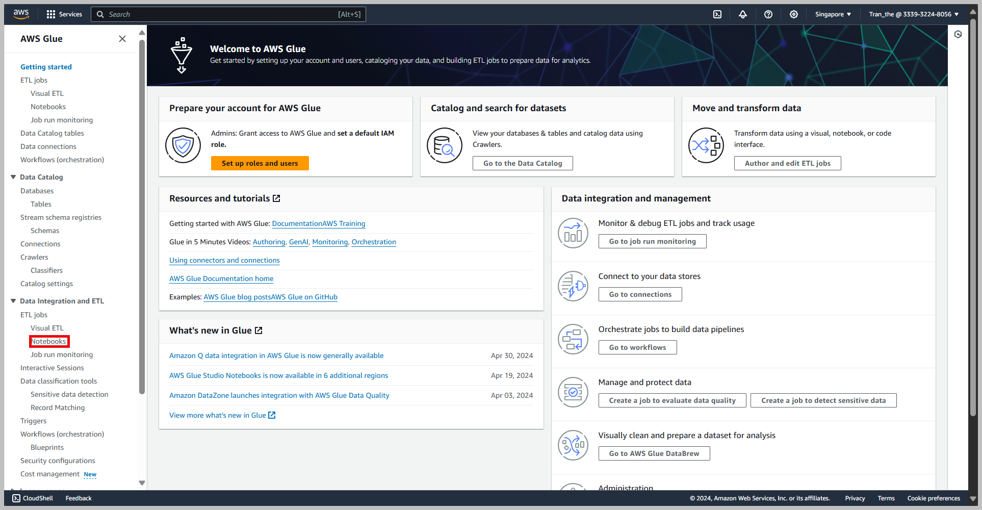Open recently visited services panel on the right

(958, 34)
